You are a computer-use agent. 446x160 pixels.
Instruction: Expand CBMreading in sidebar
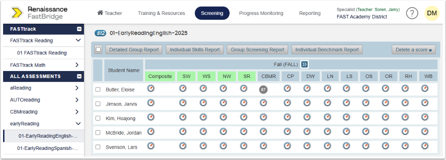[77, 112]
